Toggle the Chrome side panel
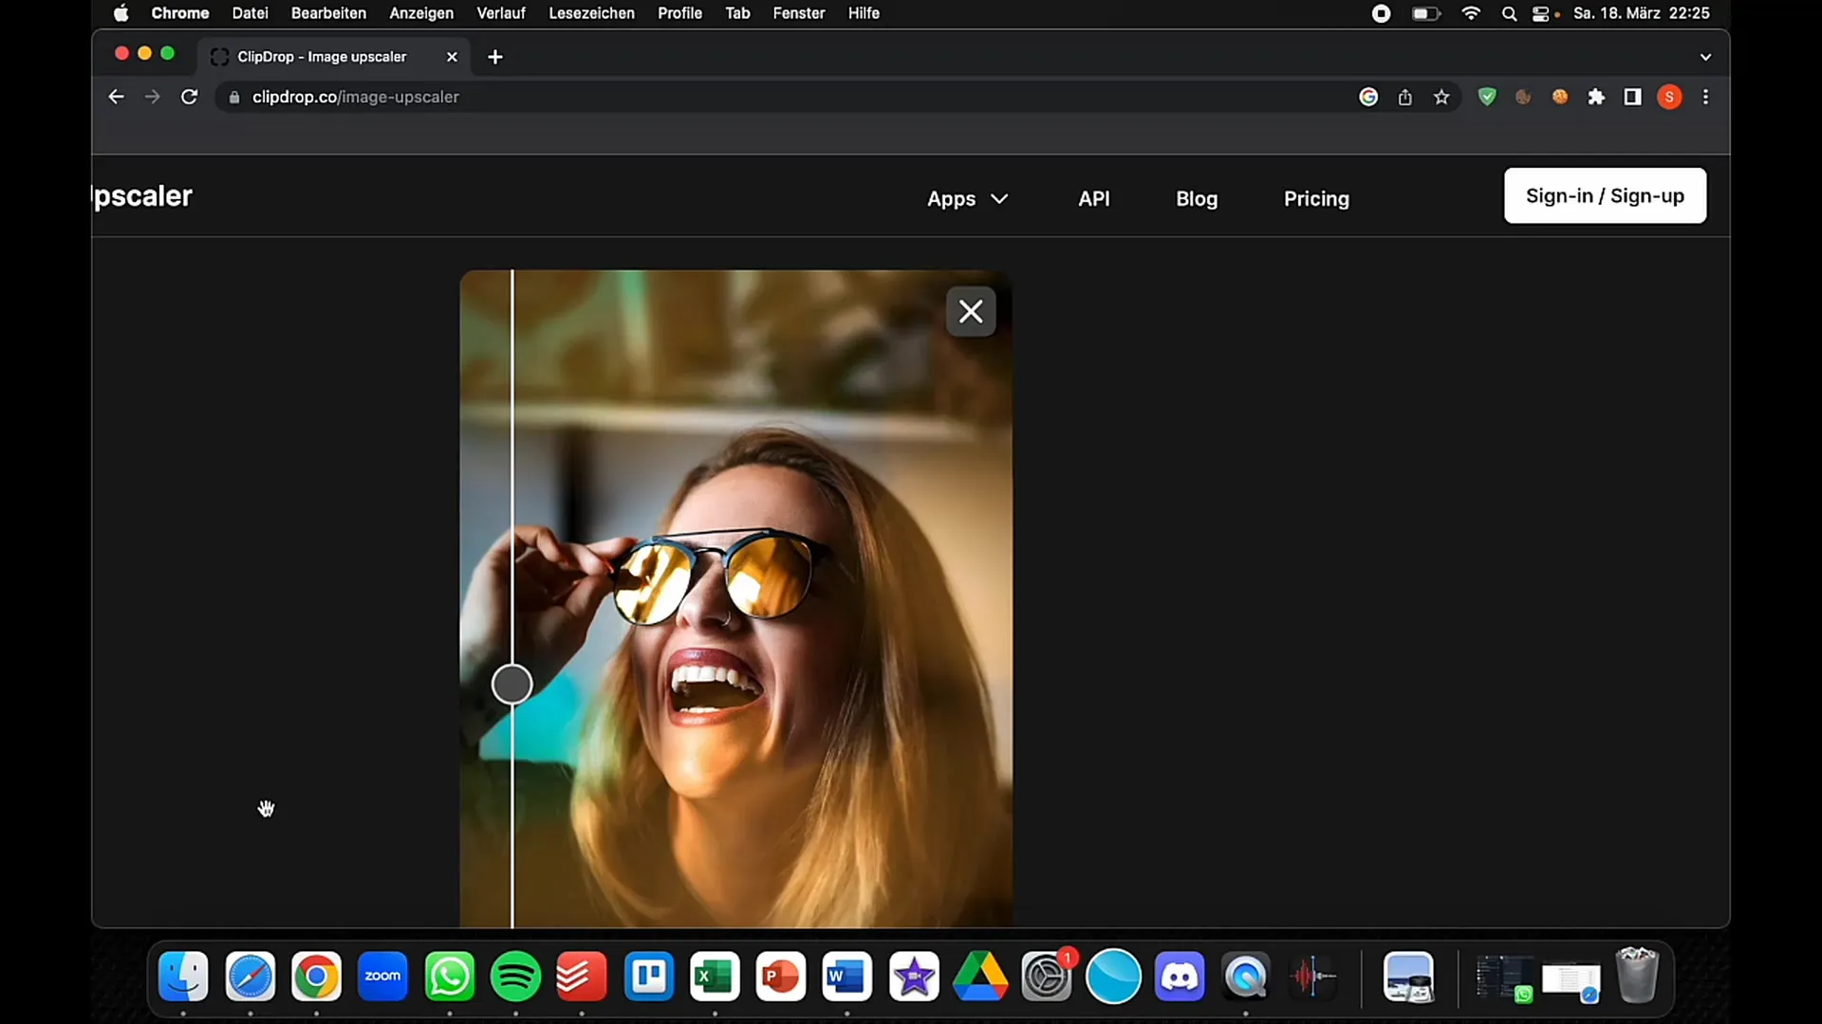The width and height of the screenshot is (1822, 1024). 1632,97
